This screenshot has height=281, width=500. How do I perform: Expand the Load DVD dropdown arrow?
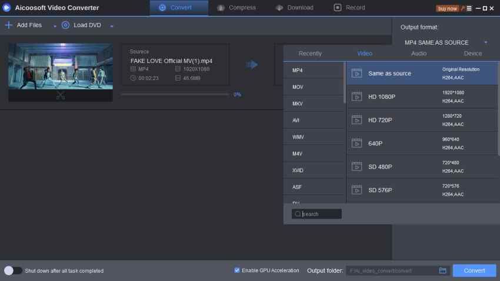112,26
